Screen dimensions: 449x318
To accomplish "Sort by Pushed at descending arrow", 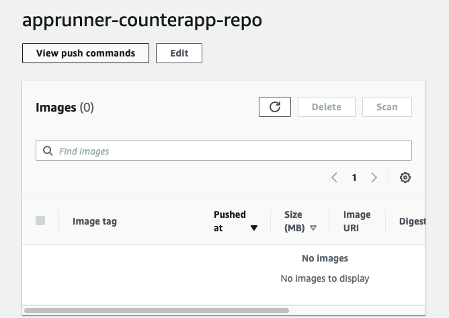I will pyautogui.click(x=254, y=228).
